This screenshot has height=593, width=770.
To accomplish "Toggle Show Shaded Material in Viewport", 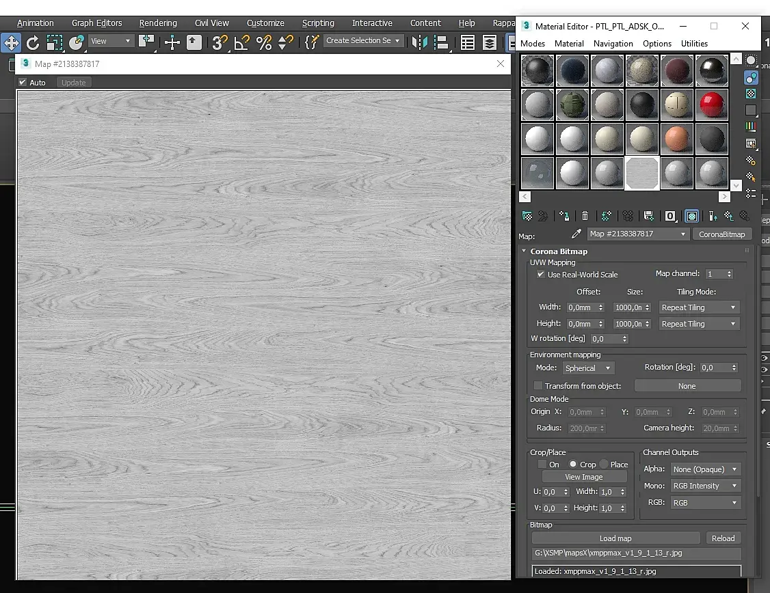I will pos(692,216).
